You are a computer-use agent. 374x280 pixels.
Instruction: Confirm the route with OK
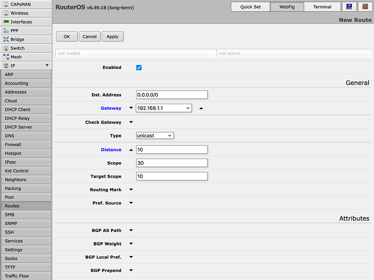(66, 36)
